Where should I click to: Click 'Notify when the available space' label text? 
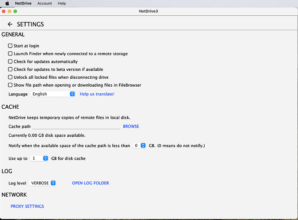pyautogui.click(x=69, y=146)
